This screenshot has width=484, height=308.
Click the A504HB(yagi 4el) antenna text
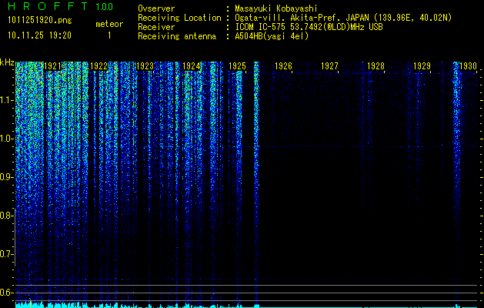coord(272,36)
